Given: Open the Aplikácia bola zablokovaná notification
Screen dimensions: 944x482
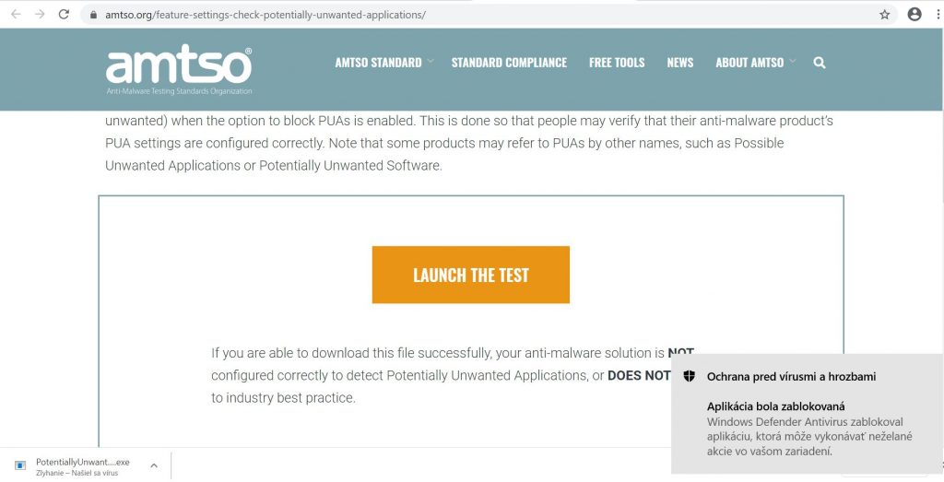Looking at the screenshot, I should click(x=808, y=414).
